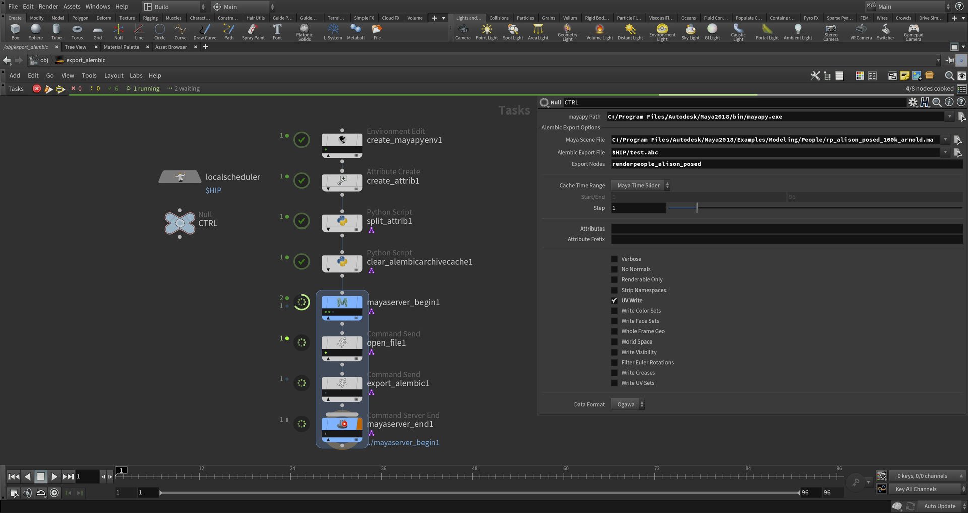This screenshot has width=968, height=513.
Task: Click the play forward button
Action: tap(54, 477)
